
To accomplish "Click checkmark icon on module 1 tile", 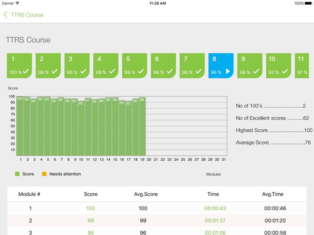I will (26, 71).
